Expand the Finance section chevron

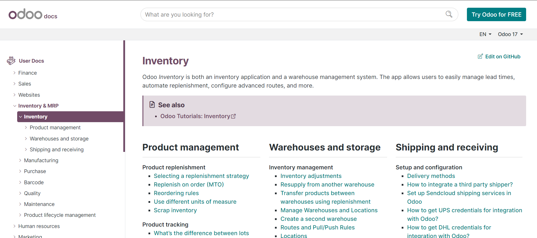[x=14, y=73]
